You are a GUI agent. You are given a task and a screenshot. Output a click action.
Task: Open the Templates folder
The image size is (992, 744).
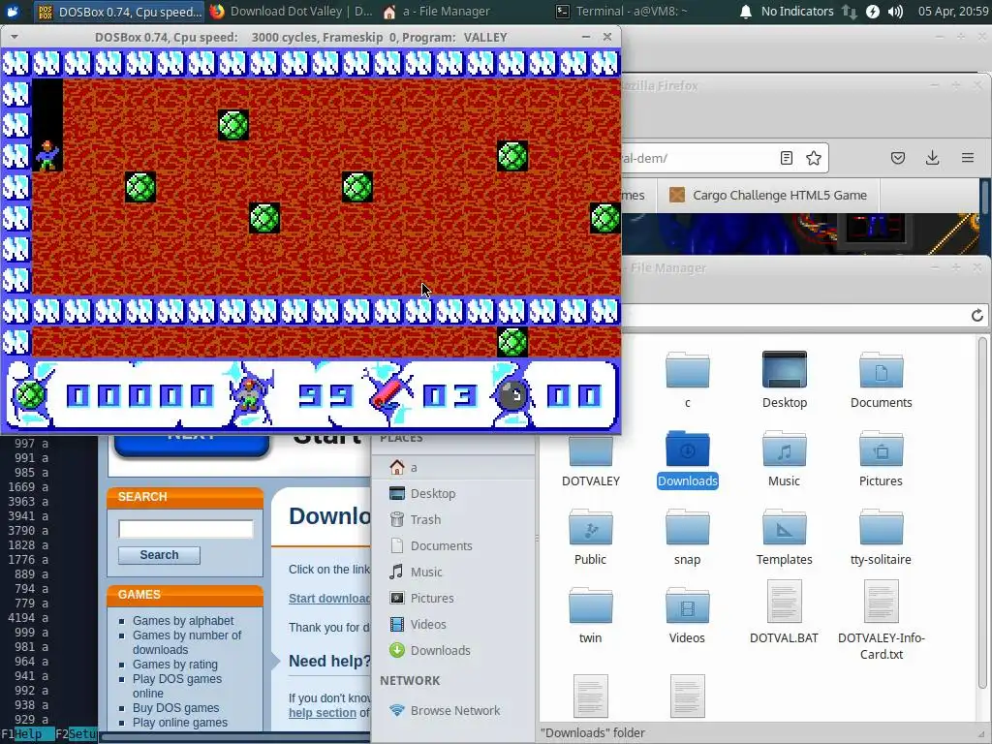point(785,537)
